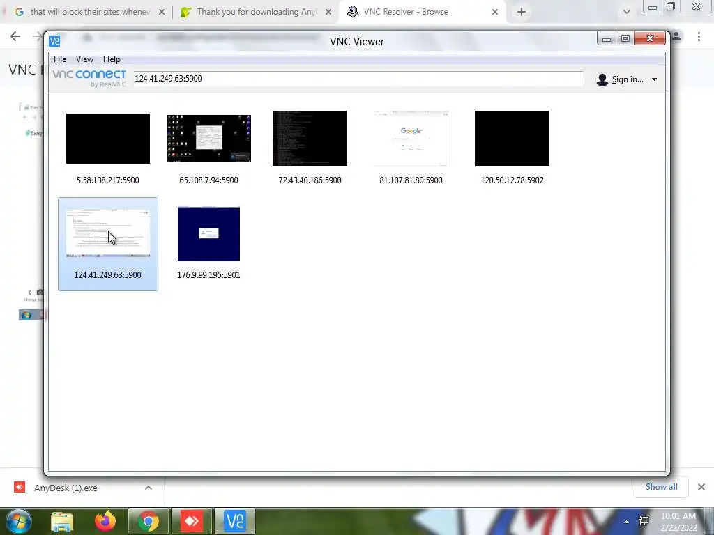Open Chrome tab search dropdown arrow
This screenshot has height=535, width=714.
627,12
